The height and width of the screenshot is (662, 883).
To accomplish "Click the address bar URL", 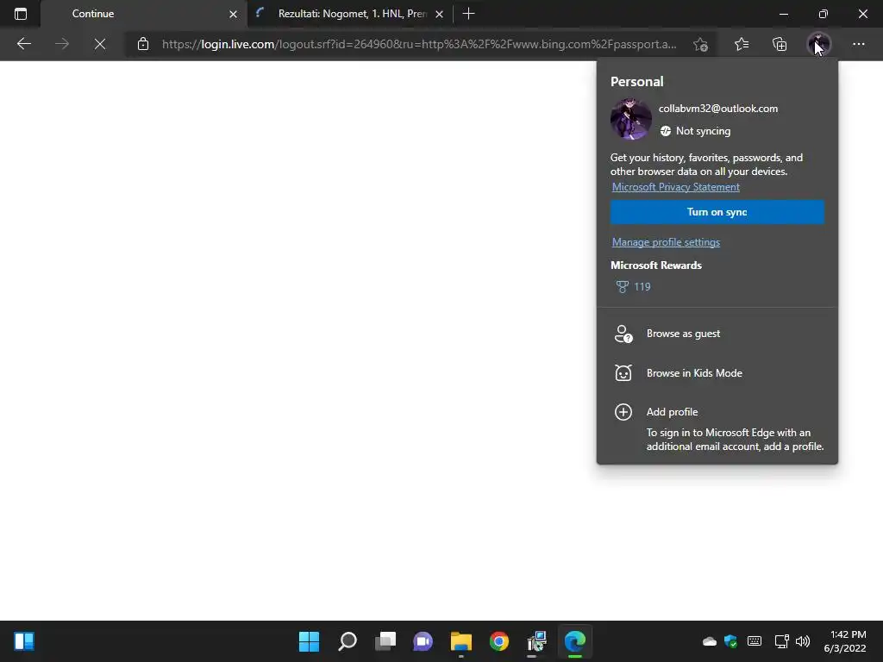I will point(419,44).
